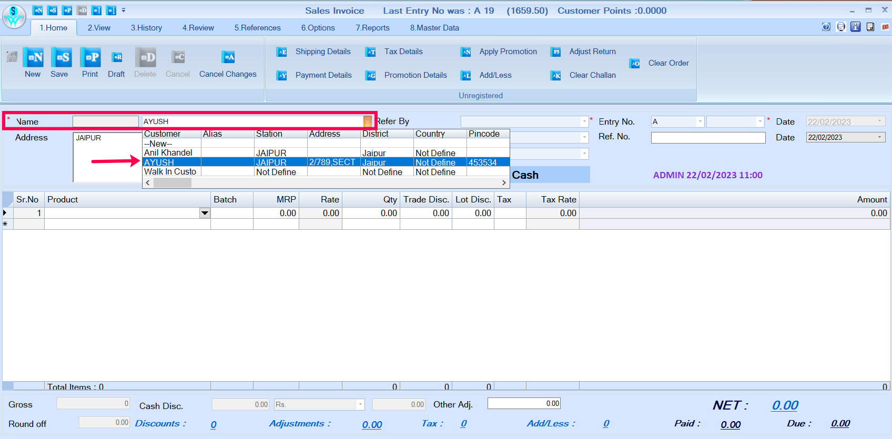Screen dimensions: 892x439
Task: Click Clear Order icon
Action: point(635,64)
